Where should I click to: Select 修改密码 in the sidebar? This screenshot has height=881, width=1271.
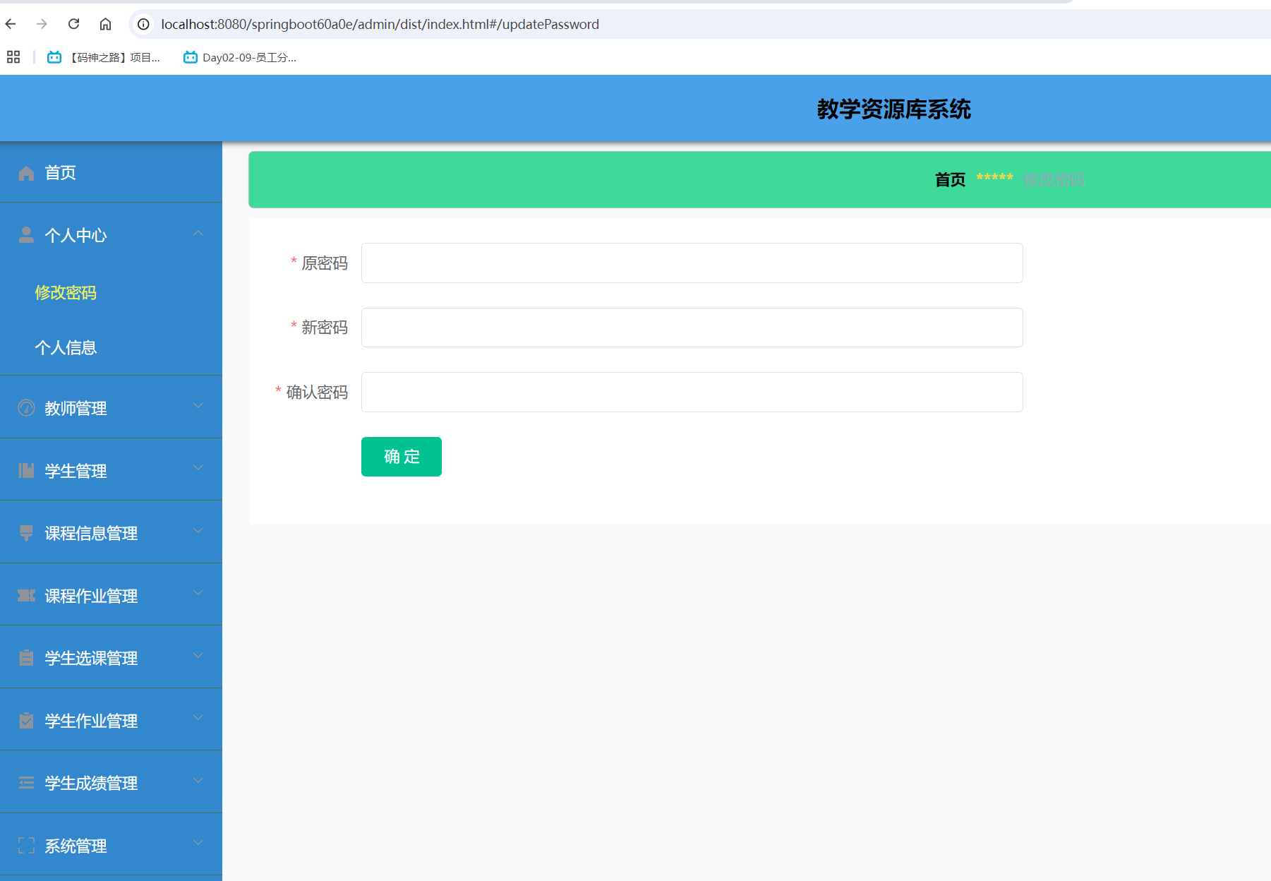click(66, 293)
